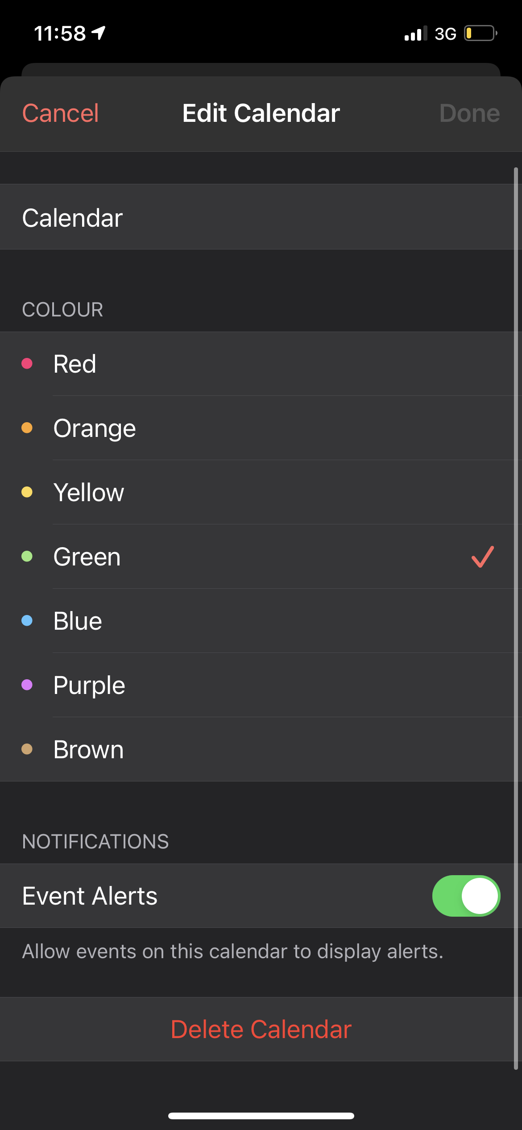Tap the red checkmark beside Green
The height and width of the screenshot is (1130, 522).
click(x=483, y=557)
